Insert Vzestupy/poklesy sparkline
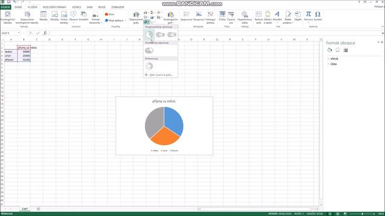This screenshot has height=216, width=385. pyautogui.click(x=211, y=17)
